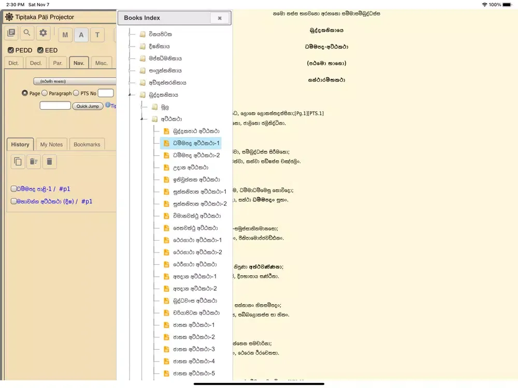Switch to the Par. tab
The width and height of the screenshot is (518, 388).
point(57,63)
